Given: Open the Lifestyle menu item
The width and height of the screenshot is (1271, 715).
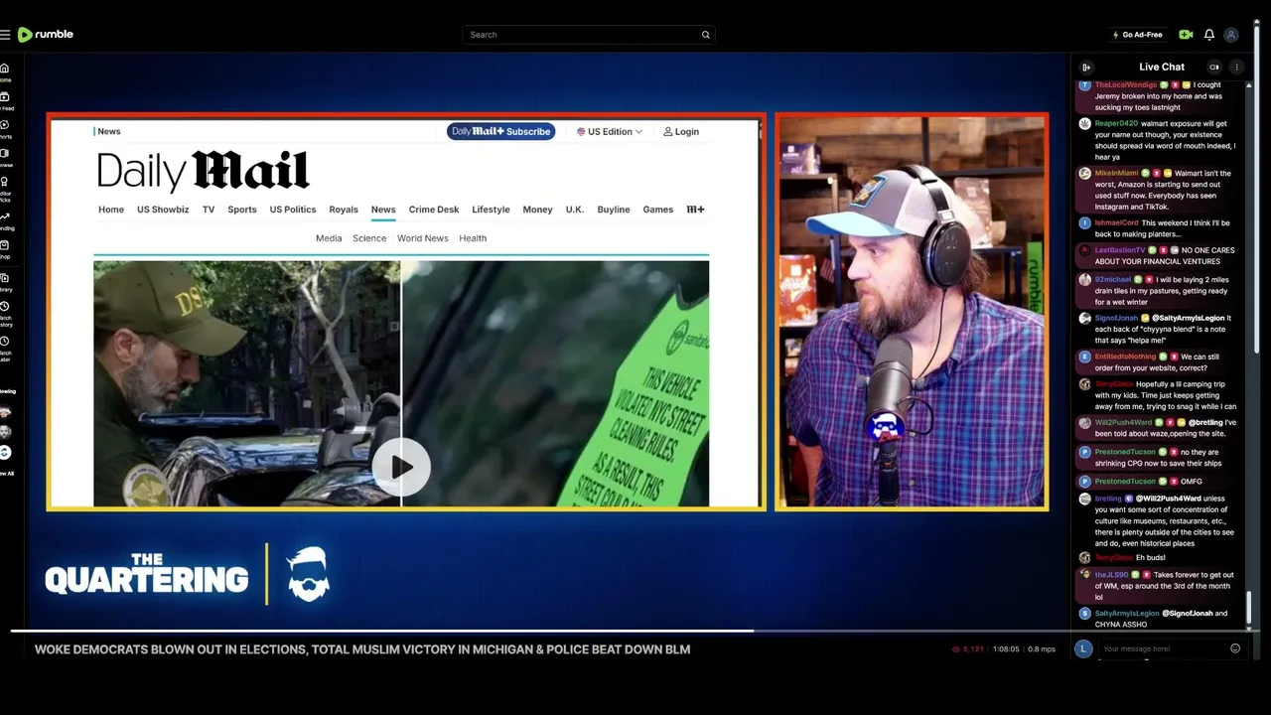Looking at the screenshot, I should 491,210.
